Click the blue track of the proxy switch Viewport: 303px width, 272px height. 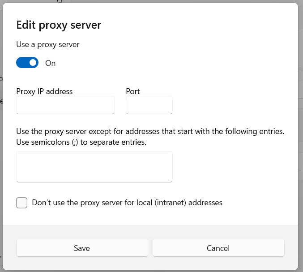pos(22,63)
